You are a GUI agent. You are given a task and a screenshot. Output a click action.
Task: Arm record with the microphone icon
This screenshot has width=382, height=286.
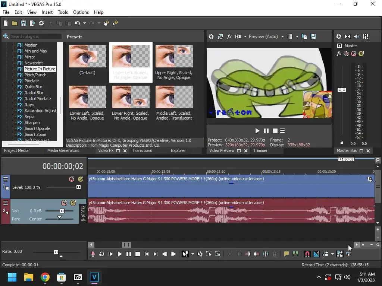tap(93, 254)
